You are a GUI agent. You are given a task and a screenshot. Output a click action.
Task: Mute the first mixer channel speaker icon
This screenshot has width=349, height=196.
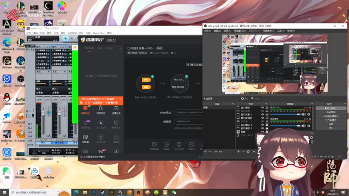(303, 114)
